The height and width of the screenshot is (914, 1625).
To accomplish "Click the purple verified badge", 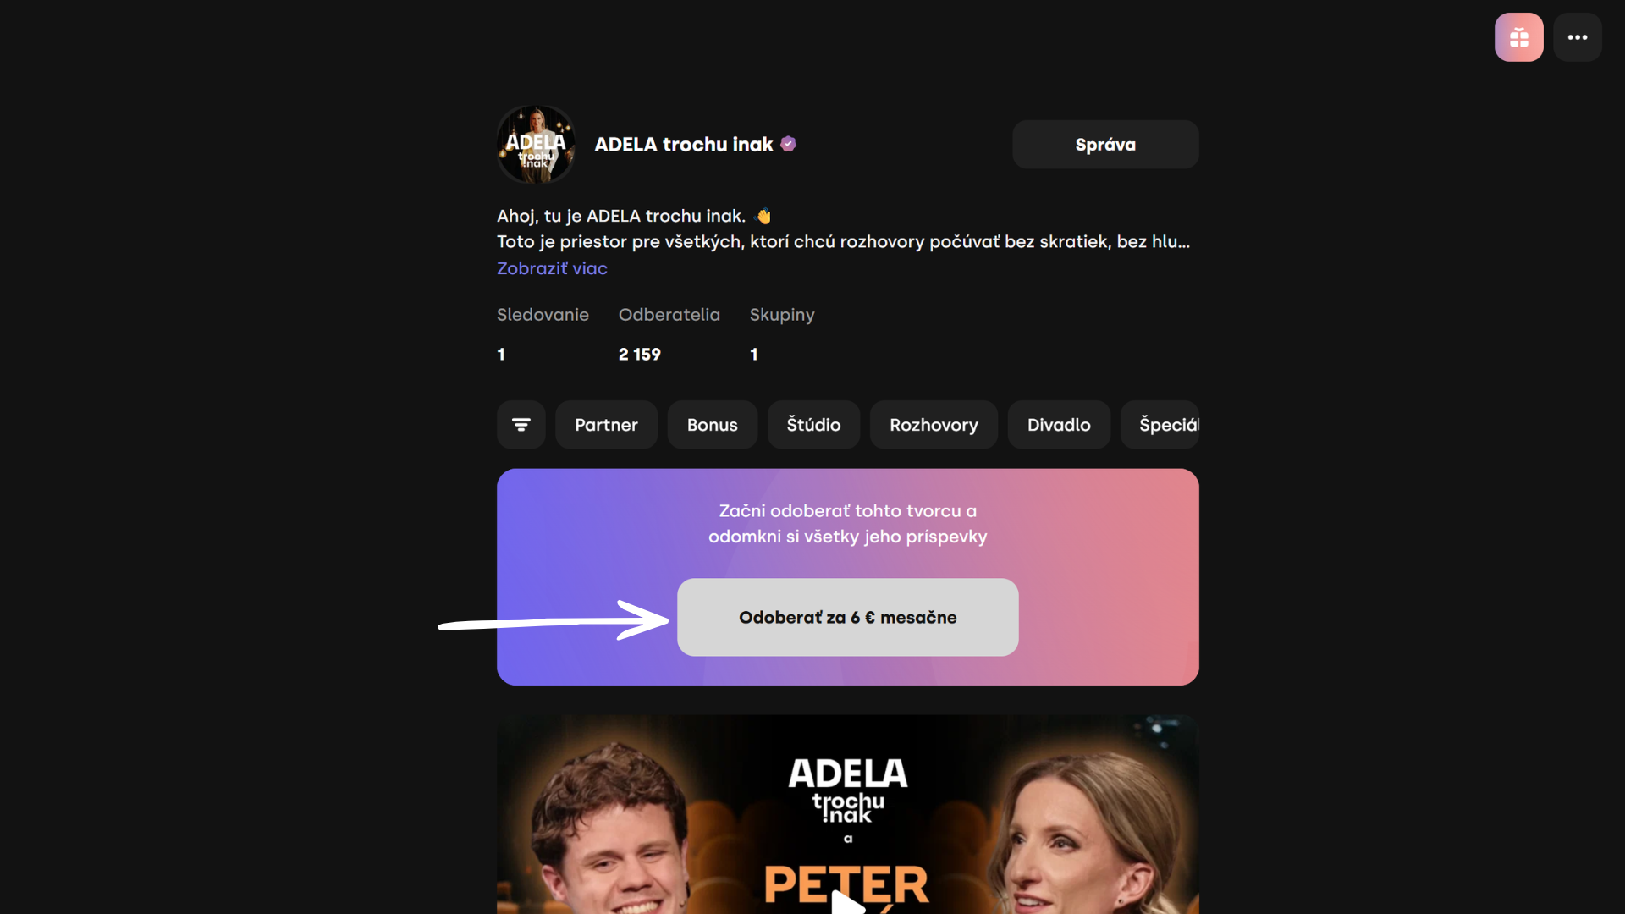I will (x=788, y=144).
